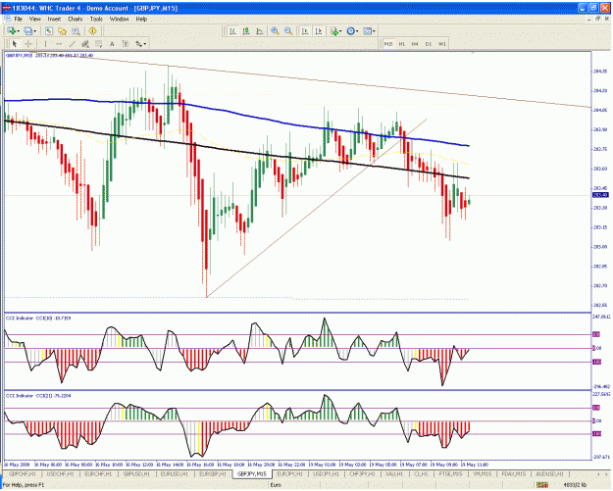Switch to EURUSD,H1 chart tab
The width and height of the screenshot is (613, 491).
(175, 473)
